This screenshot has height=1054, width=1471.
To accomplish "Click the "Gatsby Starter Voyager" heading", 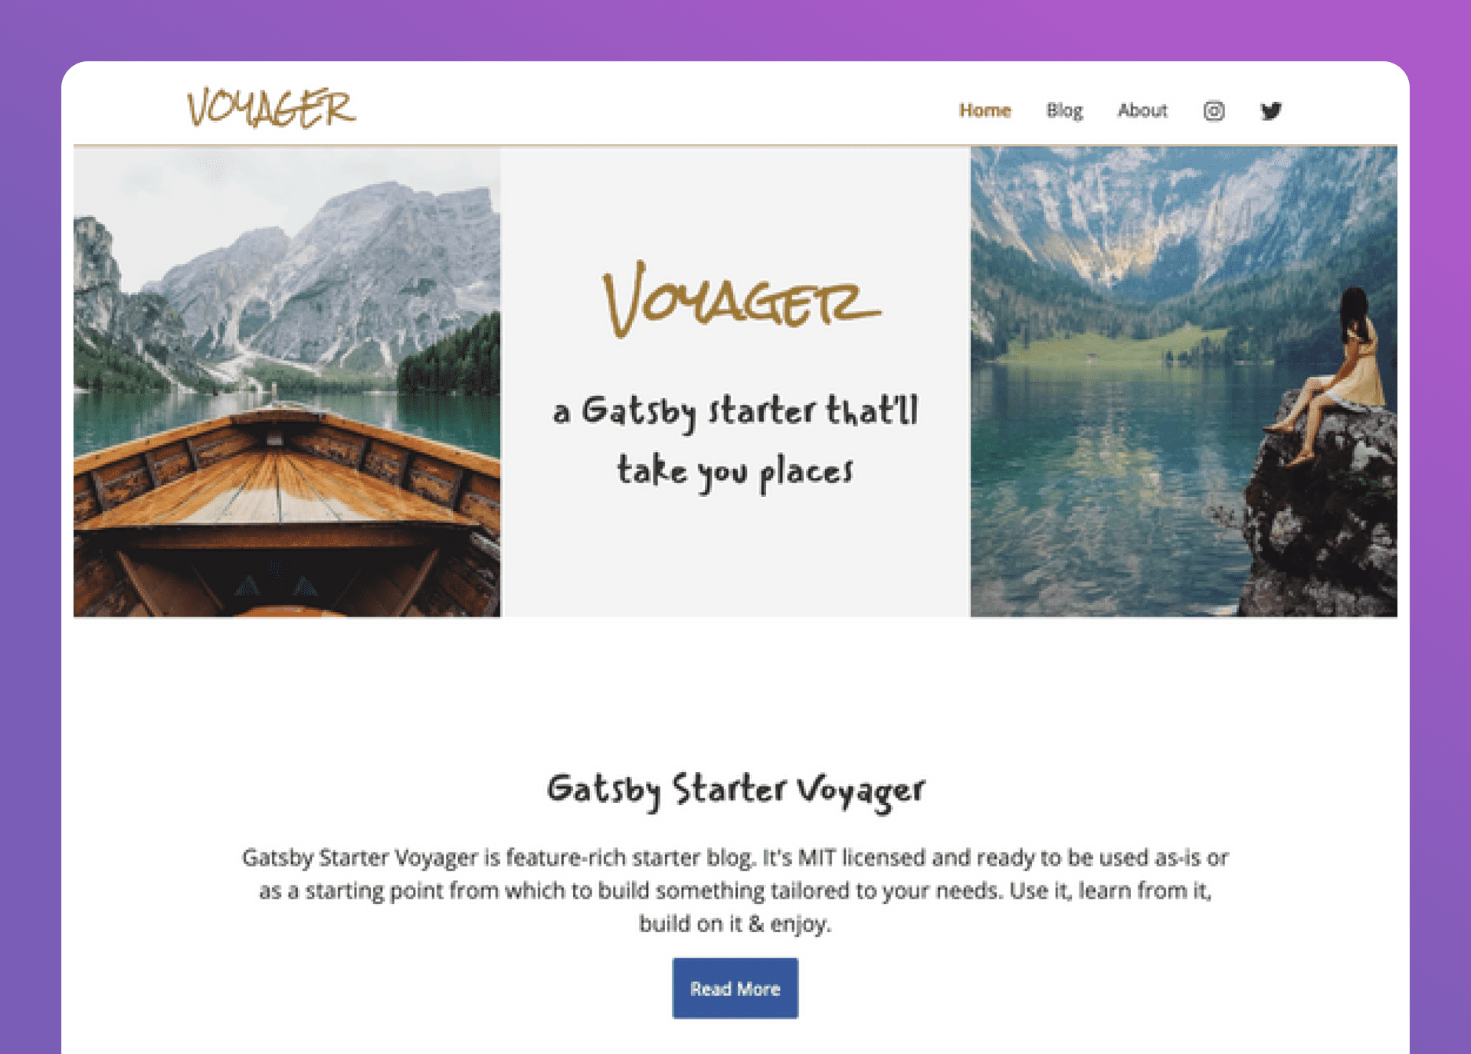I will tap(735, 790).
